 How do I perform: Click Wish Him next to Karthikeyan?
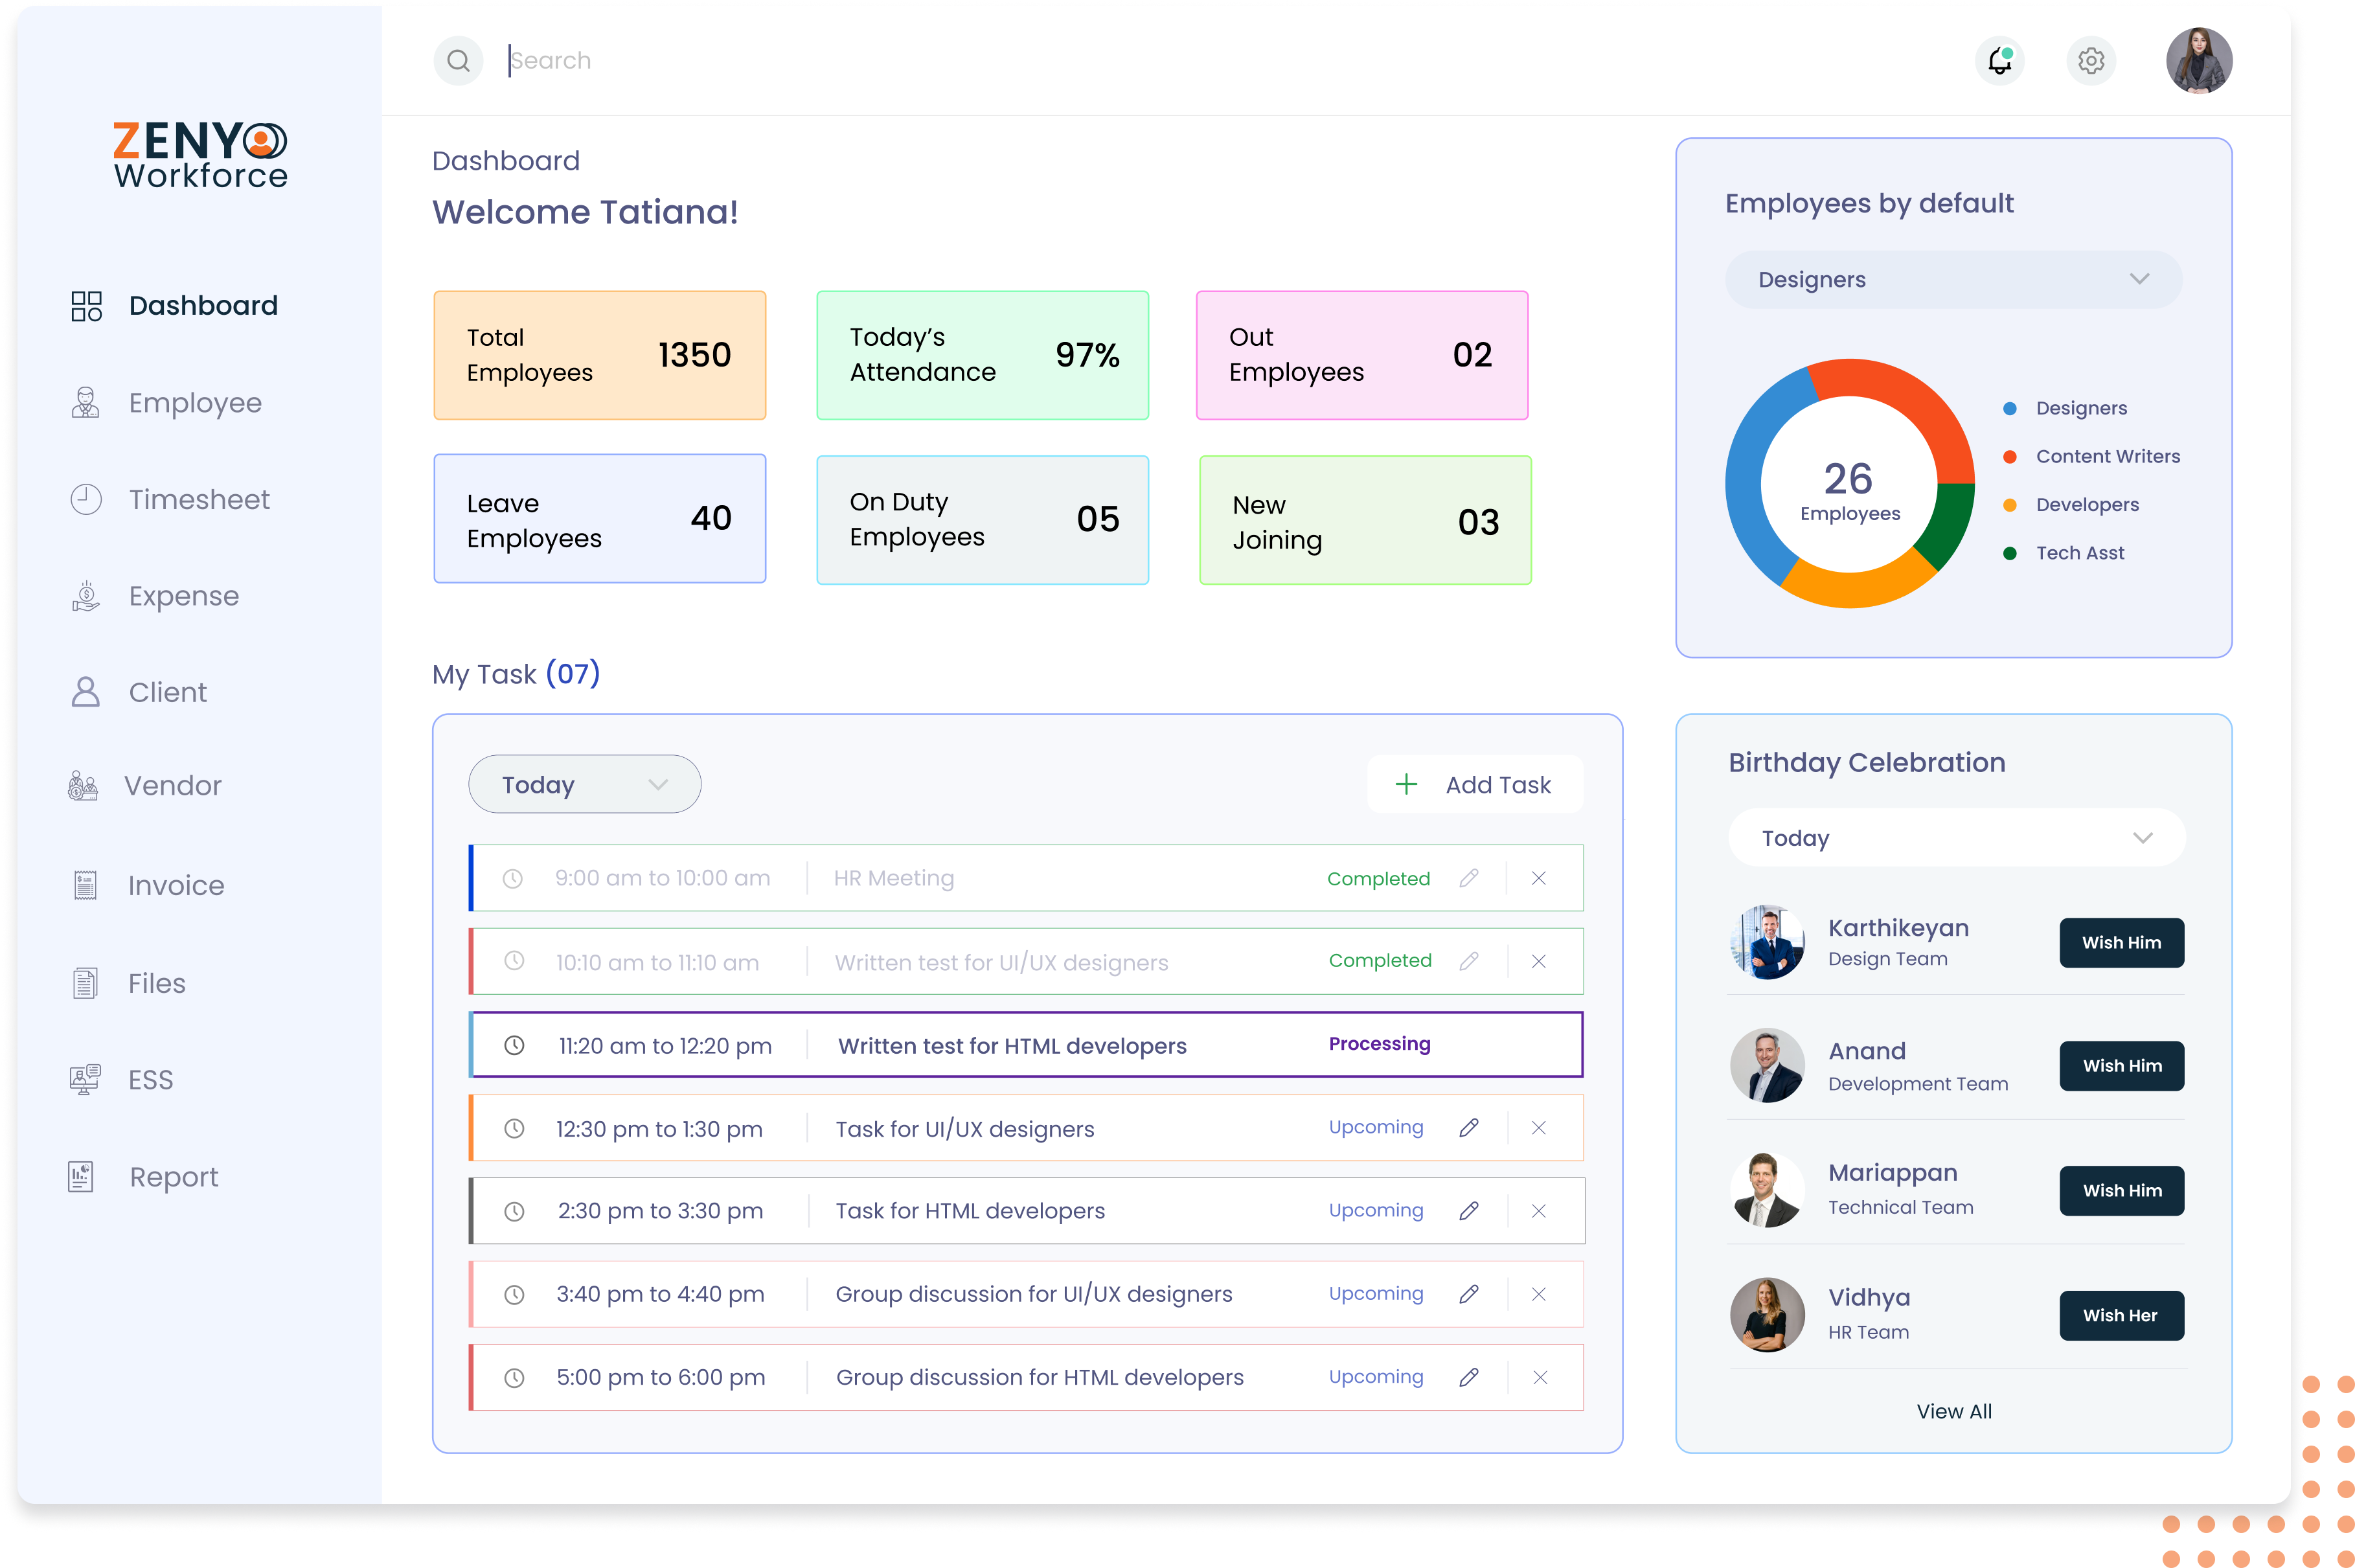2121,942
